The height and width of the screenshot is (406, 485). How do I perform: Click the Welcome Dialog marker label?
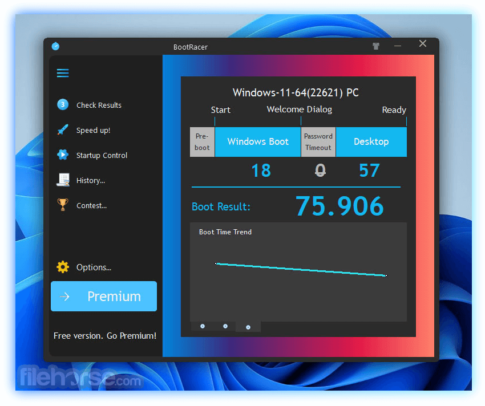click(x=300, y=109)
